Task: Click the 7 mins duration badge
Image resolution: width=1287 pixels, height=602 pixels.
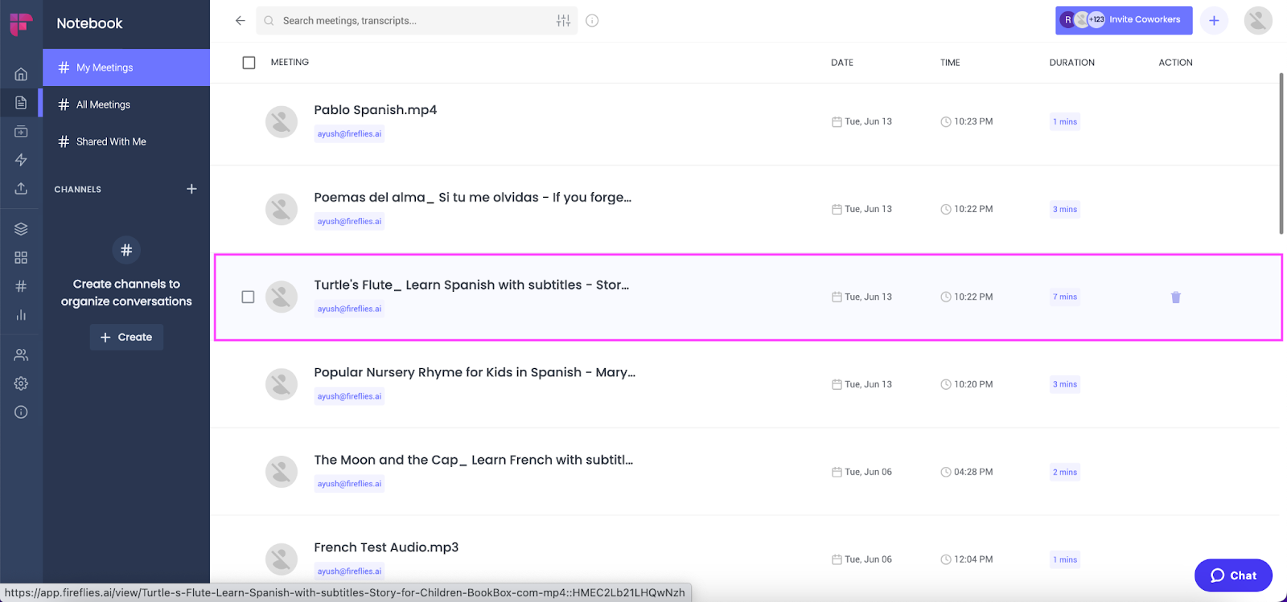Action: [x=1064, y=297]
